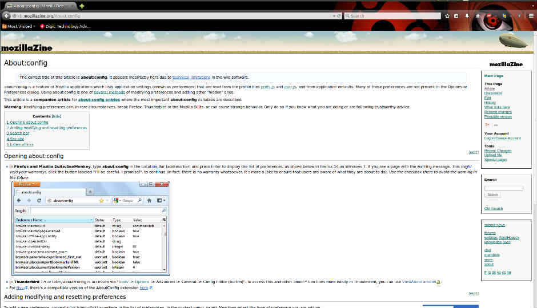Open Related changes link
Screen dimensions: 537x308
coord(498,112)
